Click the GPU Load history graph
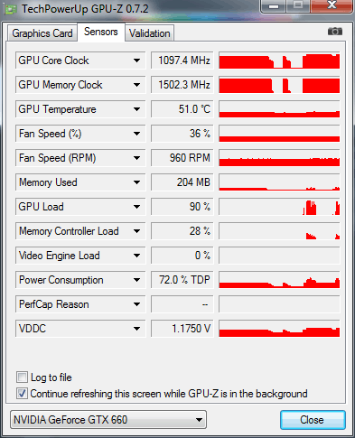Viewport: 355px width, 438px height. (279, 207)
